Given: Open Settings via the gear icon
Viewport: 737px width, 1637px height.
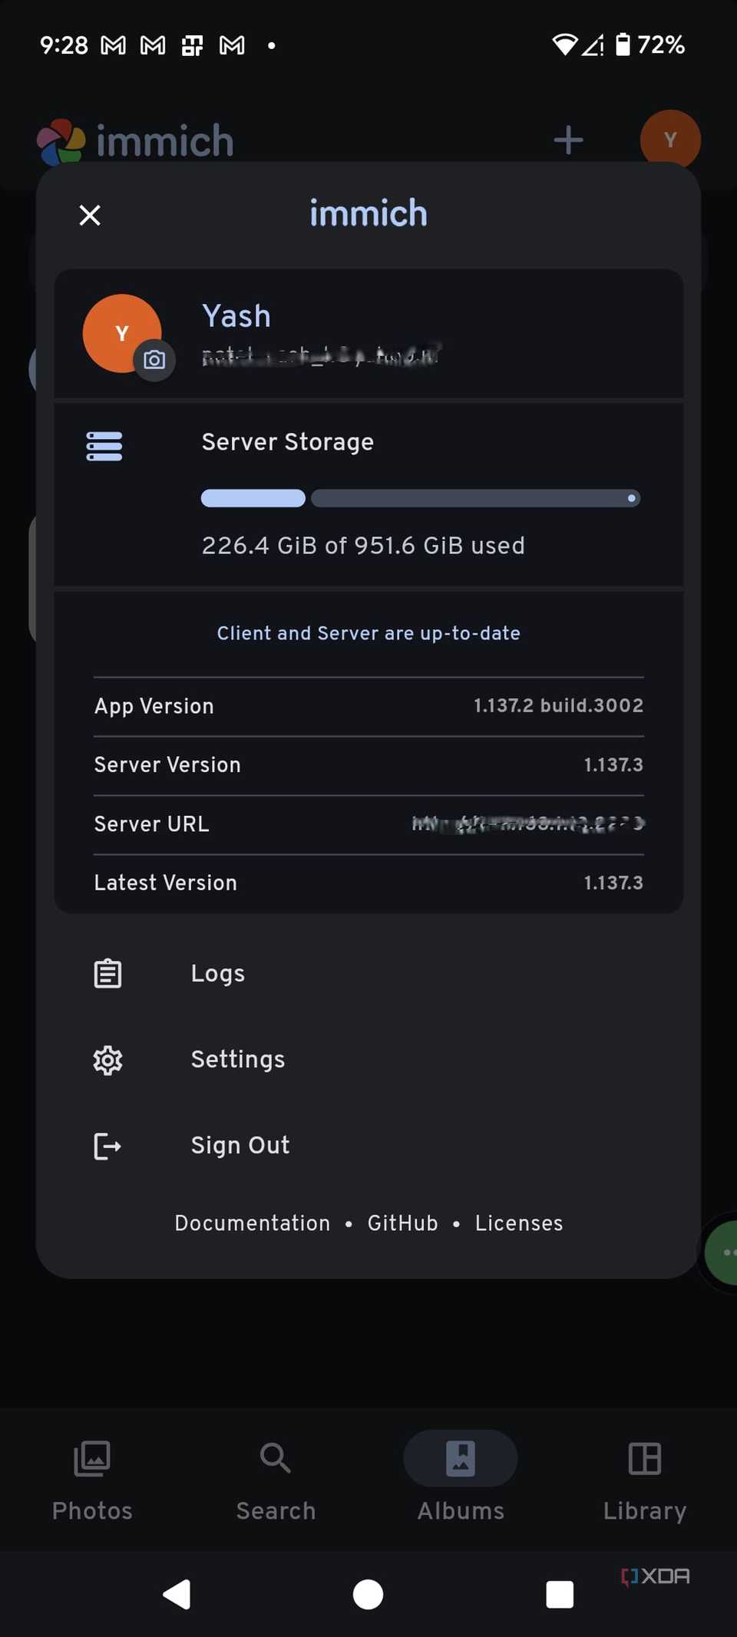Looking at the screenshot, I should [107, 1060].
